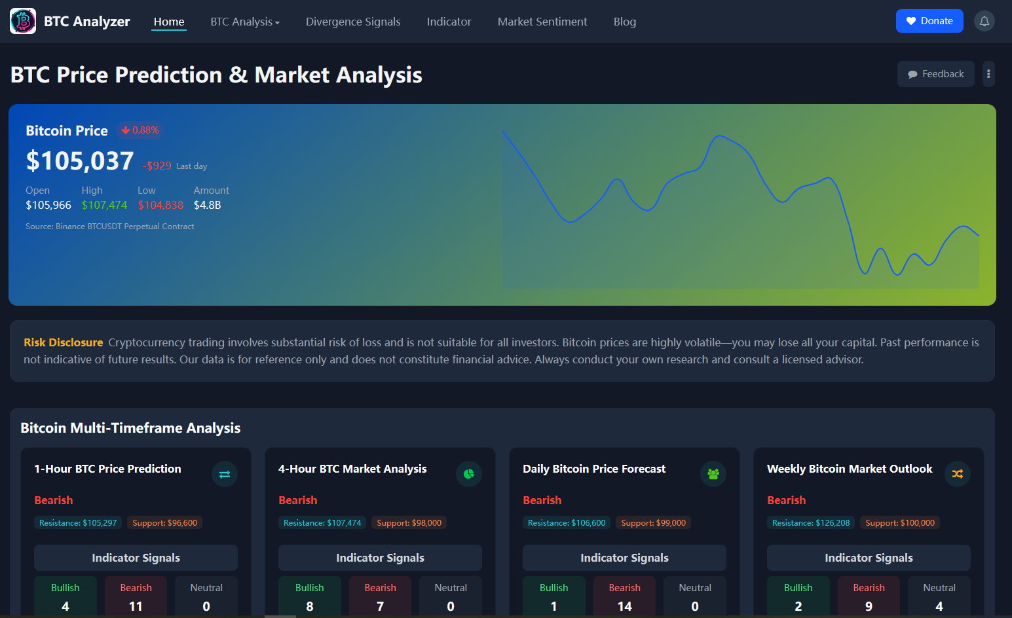Click the speech bubble icon in Feedback button
Screen dimensions: 1012x618
[913, 73]
